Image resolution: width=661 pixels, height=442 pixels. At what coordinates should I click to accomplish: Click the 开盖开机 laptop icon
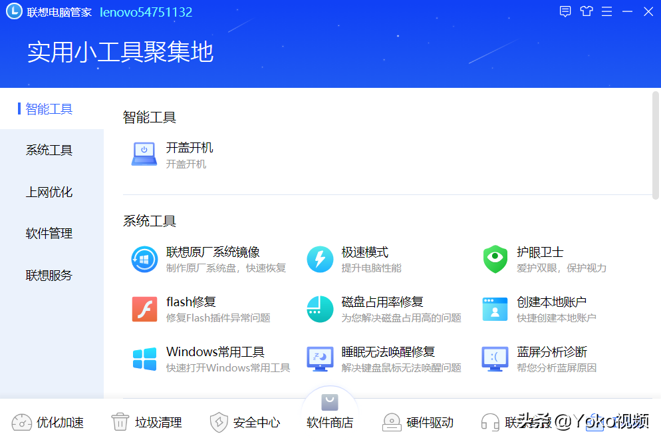click(x=144, y=154)
